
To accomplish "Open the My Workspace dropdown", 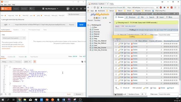I will point(50,9).
